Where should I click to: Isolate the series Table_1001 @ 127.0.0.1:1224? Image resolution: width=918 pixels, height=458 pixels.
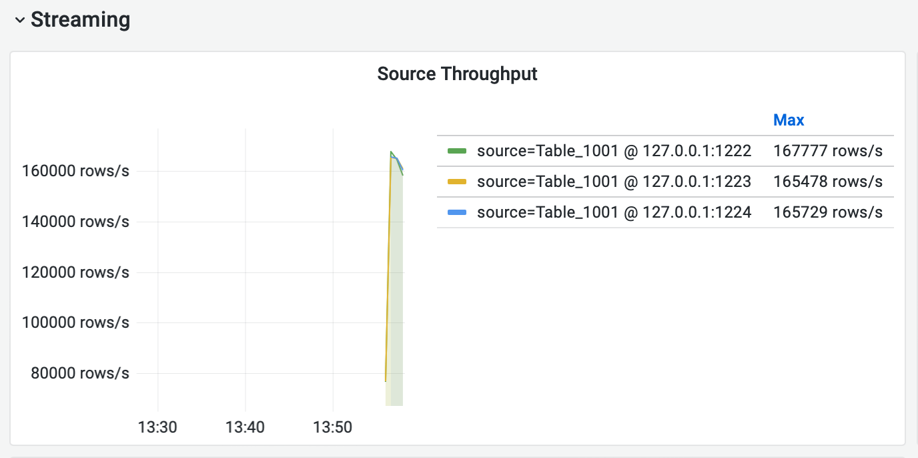coord(614,212)
